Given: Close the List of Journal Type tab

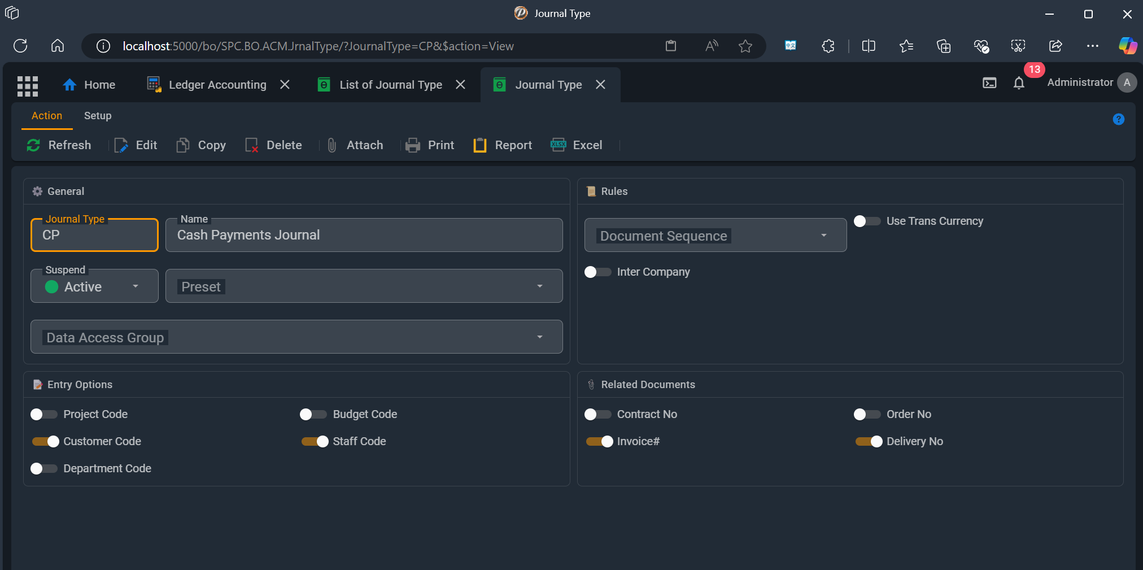Looking at the screenshot, I should point(461,85).
